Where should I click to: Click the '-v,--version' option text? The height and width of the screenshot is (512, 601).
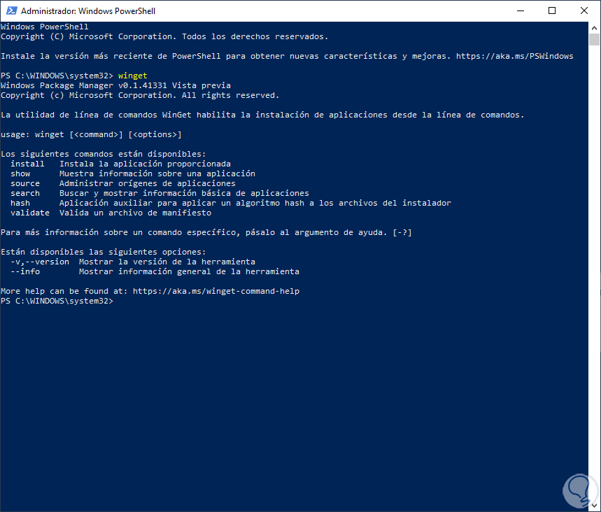[40, 262]
